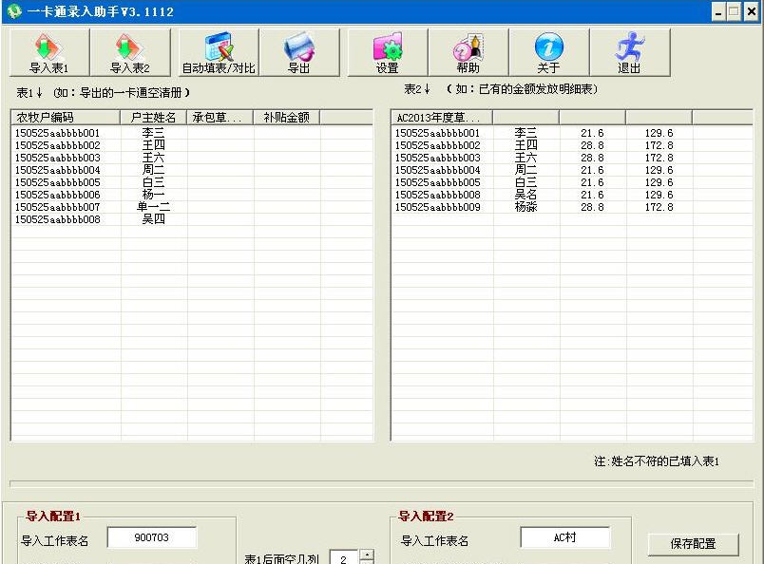Screen dimensions: 764x564
Task: Click the AC村 worksheet name field
Action: [566, 536]
